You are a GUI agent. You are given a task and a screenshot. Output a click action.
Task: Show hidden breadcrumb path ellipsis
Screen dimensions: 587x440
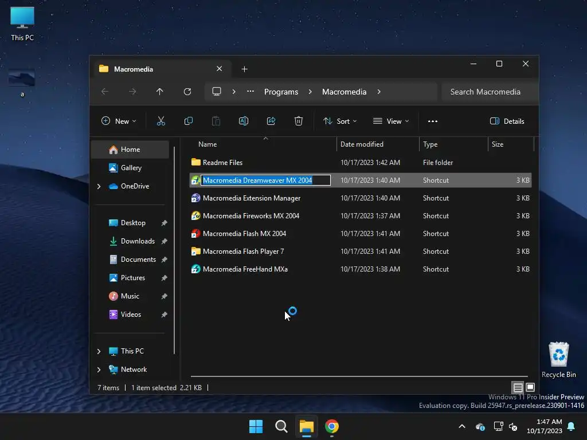(x=251, y=92)
